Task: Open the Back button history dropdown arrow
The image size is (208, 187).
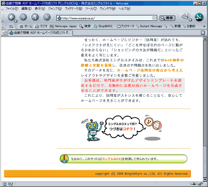Action: (x=16, y=21)
